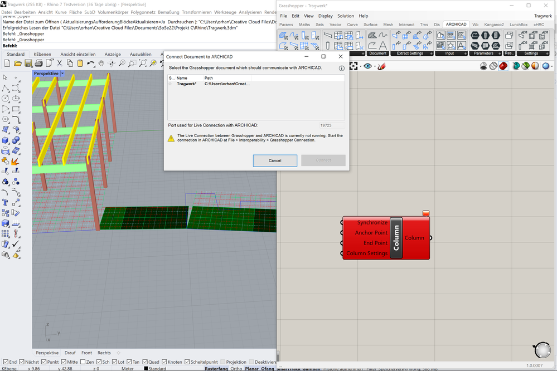The width and height of the screenshot is (557, 371).
Task: Select the Text tool in left toolbar
Action: pos(6,202)
